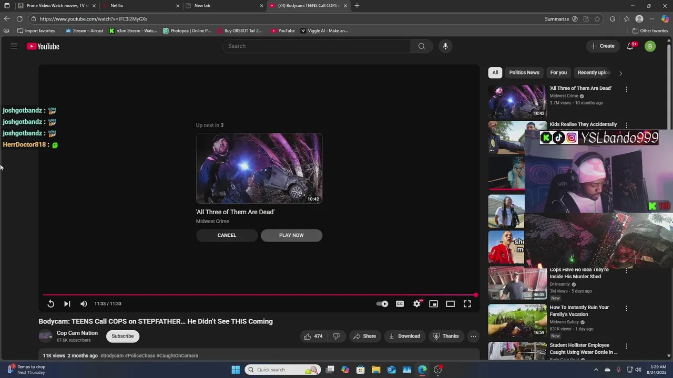673x378 pixels.
Task: Open the Windows Start menu
Action: point(236,370)
